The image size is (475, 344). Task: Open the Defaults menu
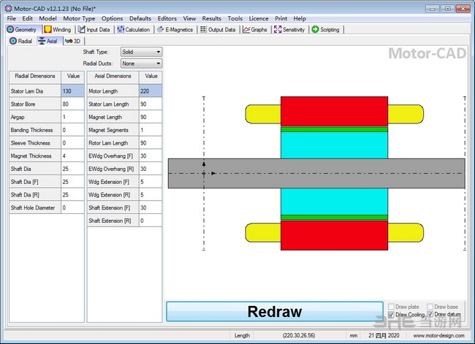click(140, 18)
